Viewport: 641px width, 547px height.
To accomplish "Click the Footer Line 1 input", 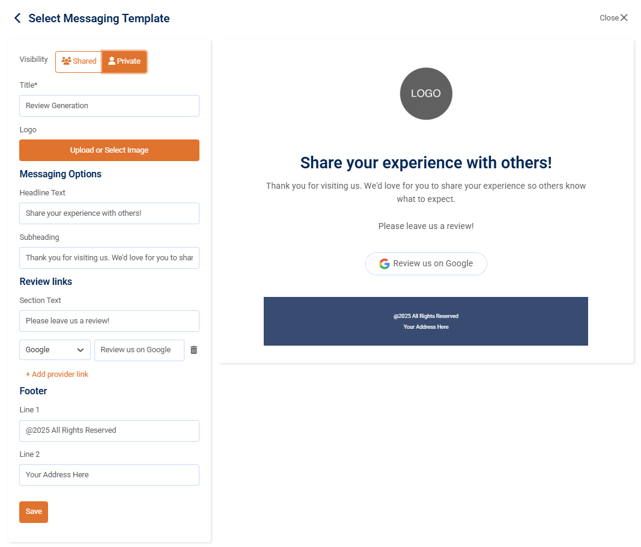I will pos(109,430).
